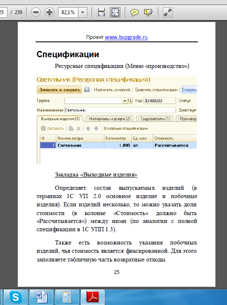Image resolution: width=227 pixels, height=305 pixels.
Task: Click 'Сравнить спецификации' button
Action: (x=157, y=90)
